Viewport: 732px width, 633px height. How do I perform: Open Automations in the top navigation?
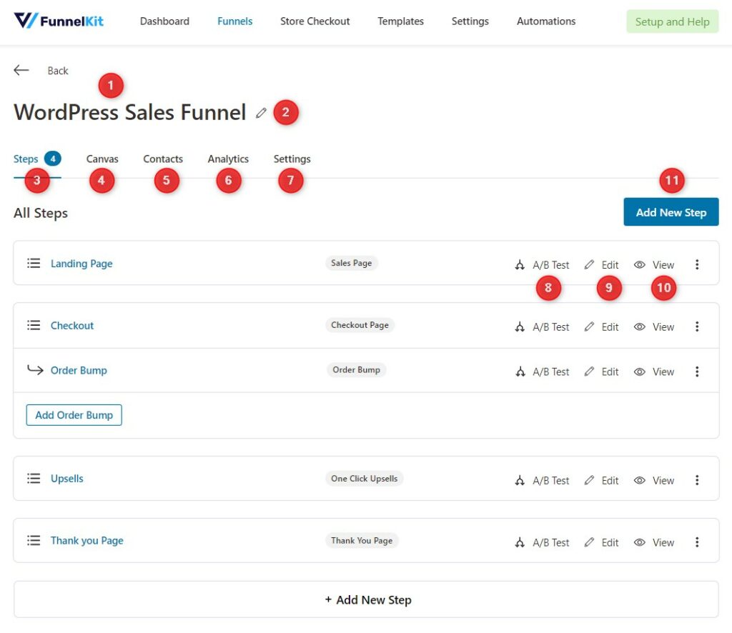(x=545, y=21)
